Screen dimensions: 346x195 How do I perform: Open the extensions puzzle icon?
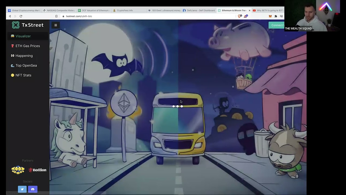(x=276, y=16)
